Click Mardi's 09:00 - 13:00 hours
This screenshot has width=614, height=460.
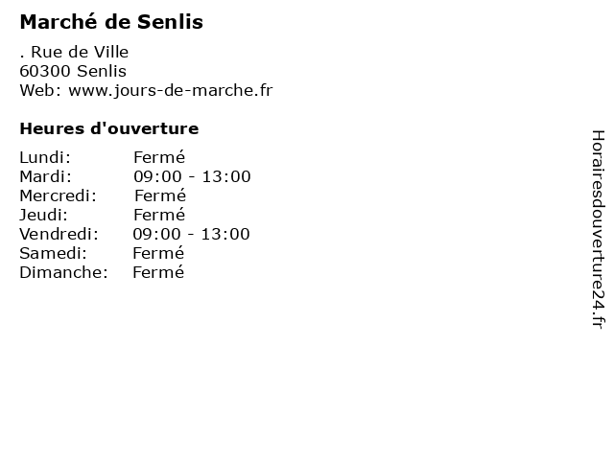[192, 176]
